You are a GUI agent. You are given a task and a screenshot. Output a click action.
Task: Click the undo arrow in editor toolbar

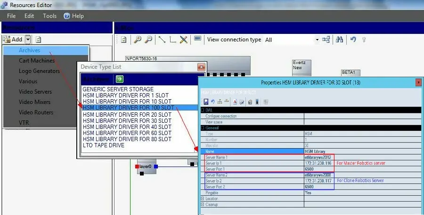pos(353,40)
